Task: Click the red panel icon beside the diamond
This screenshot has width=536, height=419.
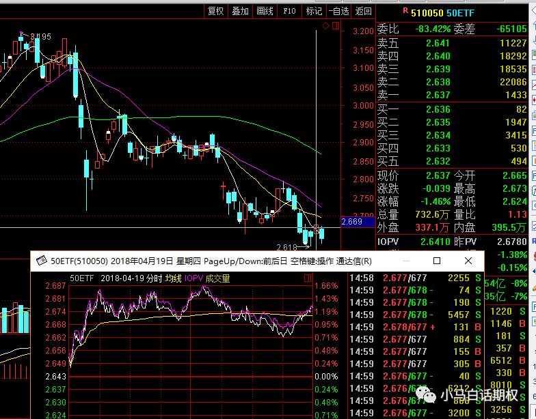Action: (335, 26)
